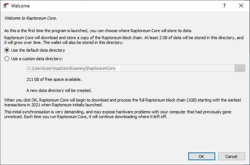
Task: Click the "Use a custom data directory:" label text
Action: coord(37,59)
